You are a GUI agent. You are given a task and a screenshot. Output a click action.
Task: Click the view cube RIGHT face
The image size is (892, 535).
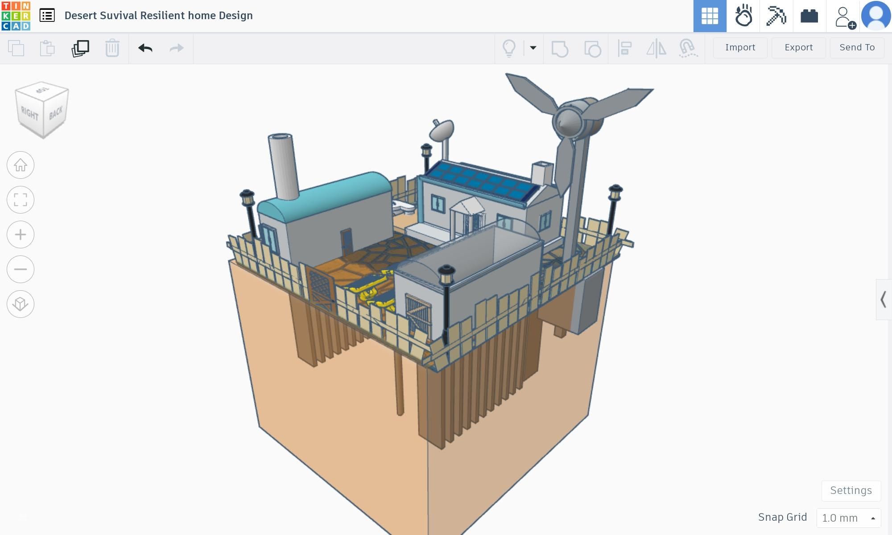pos(30,114)
